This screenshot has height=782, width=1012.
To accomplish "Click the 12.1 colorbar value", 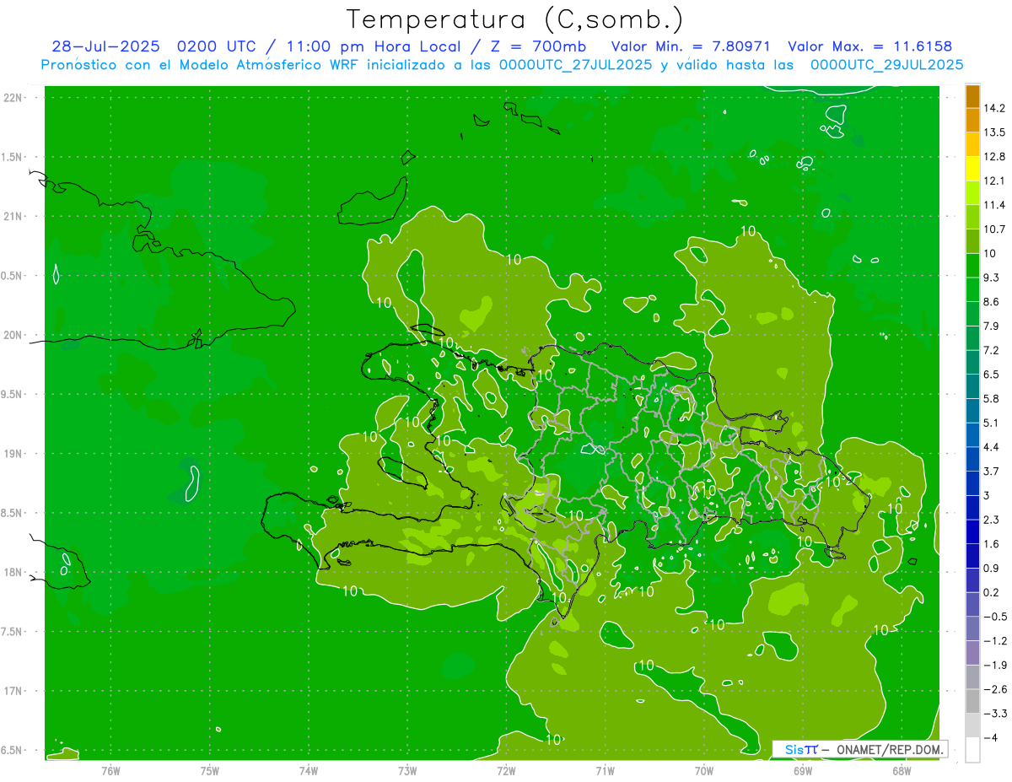I will pyautogui.click(x=994, y=181).
